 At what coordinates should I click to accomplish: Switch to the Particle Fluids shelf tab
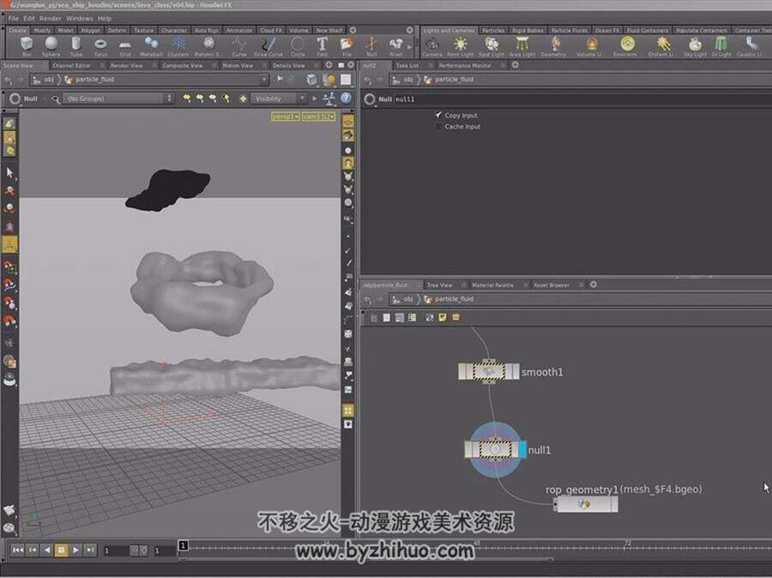tap(570, 30)
